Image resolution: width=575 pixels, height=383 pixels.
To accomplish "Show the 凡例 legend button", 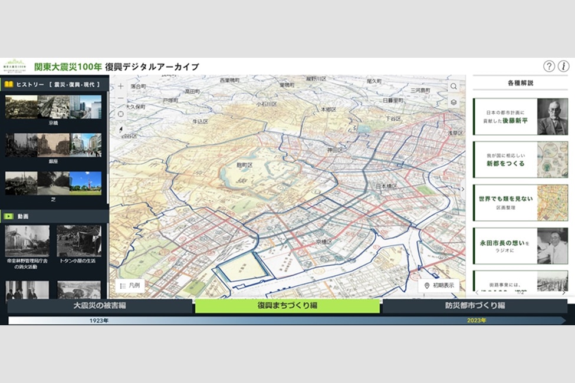I will point(130,285).
